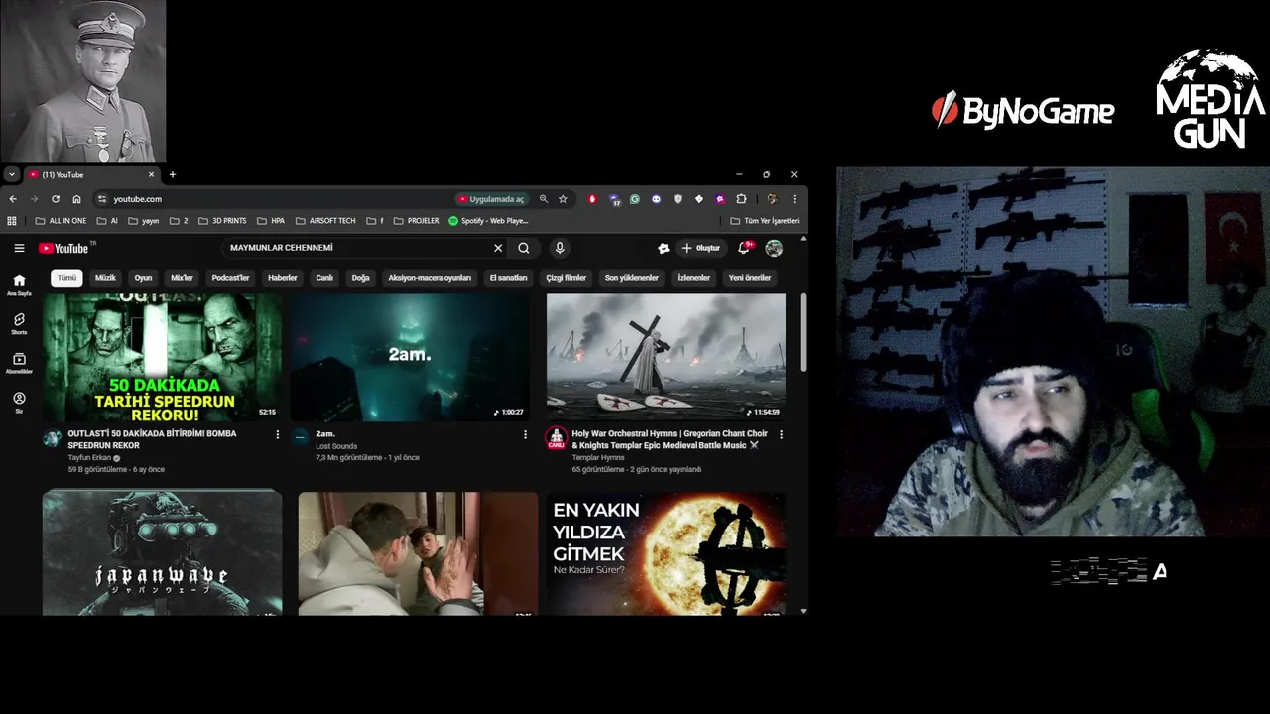Viewport: 1270px width, 714px height.
Task: Select the Podcast'ler filter chip
Action: (230, 278)
